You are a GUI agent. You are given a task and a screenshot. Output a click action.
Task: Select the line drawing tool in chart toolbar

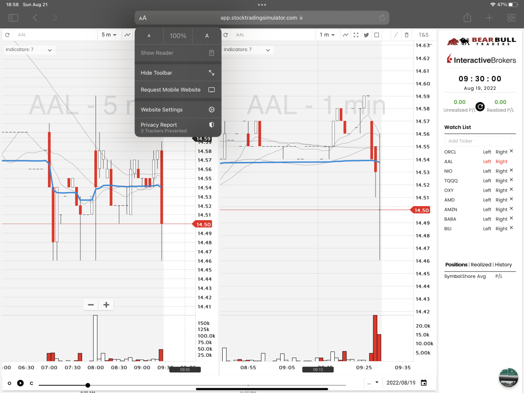(x=396, y=35)
